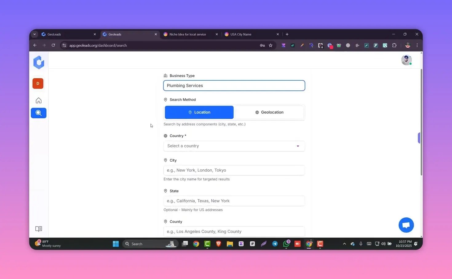Open the Select a country dropdown

coord(234,146)
